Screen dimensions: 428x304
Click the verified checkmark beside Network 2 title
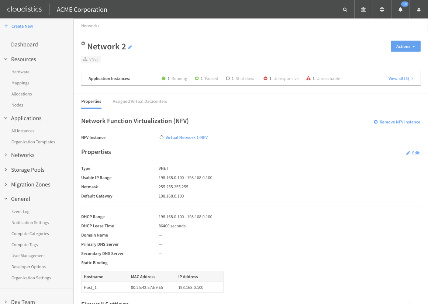83,43
